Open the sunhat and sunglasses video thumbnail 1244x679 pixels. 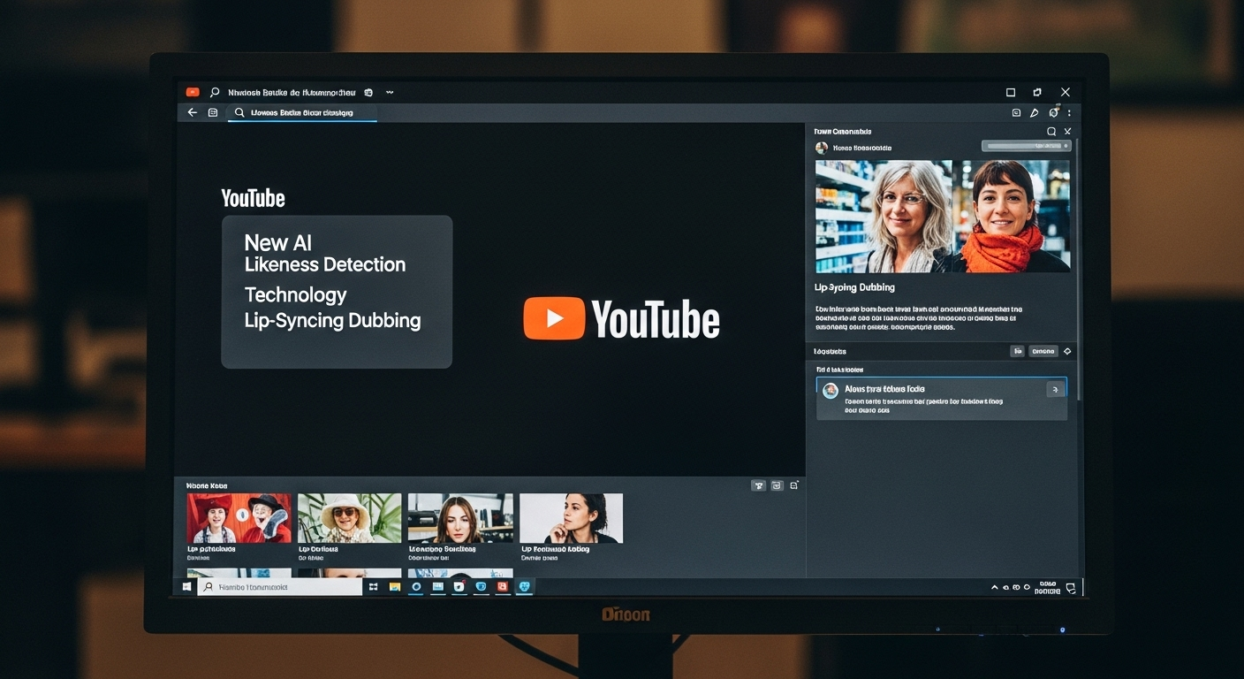point(349,518)
